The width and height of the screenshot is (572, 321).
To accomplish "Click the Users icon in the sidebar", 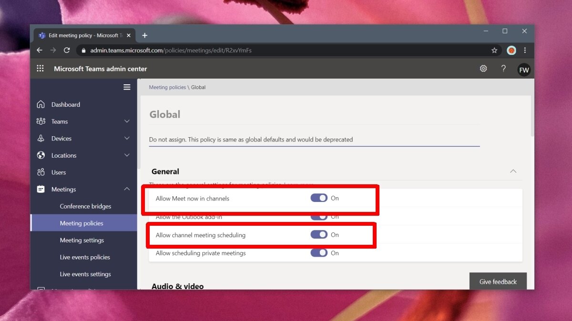I will click(x=41, y=172).
